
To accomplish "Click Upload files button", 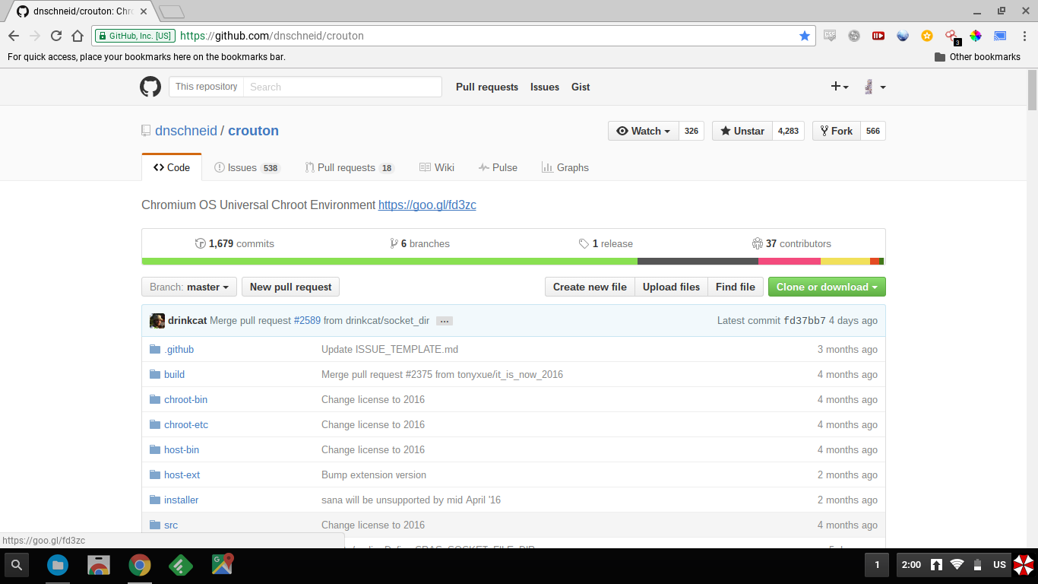I will click(x=671, y=287).
